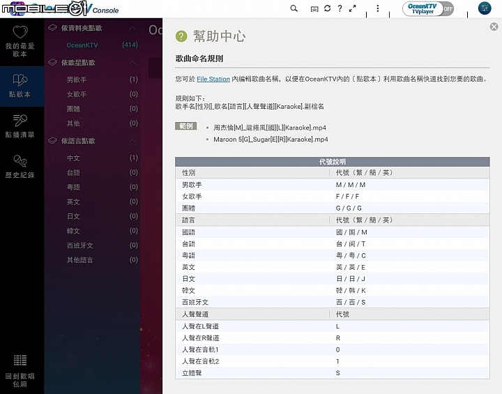Open the three-dot more options menu
This screenshot has width=502, height=394.
[378, 8]
